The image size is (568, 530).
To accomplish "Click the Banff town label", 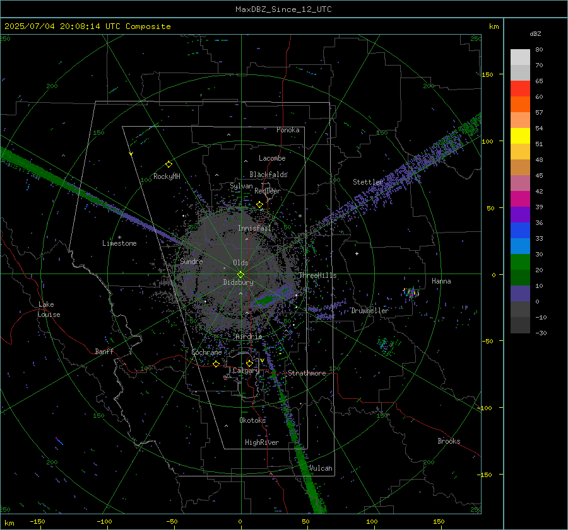I will pos(104,351).
